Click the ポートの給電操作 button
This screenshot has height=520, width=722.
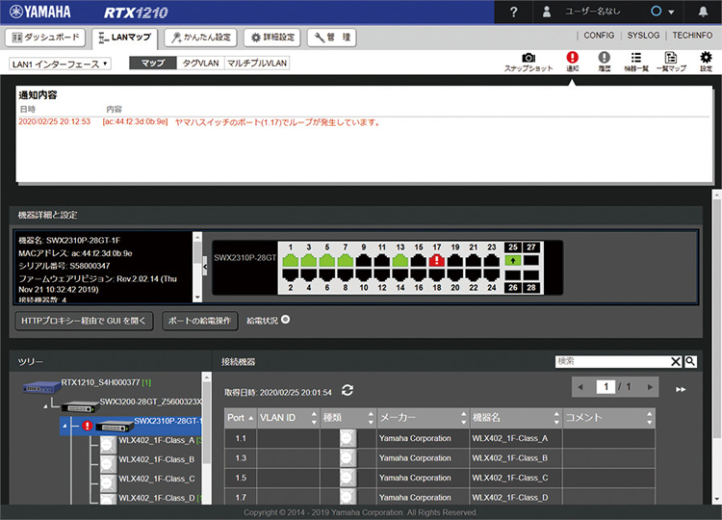(199, 321)
